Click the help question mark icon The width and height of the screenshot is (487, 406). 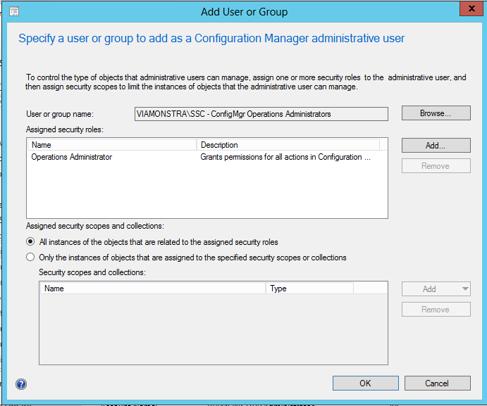pos(21,384)
